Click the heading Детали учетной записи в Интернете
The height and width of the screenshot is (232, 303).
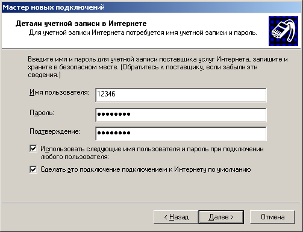[81, 24]
